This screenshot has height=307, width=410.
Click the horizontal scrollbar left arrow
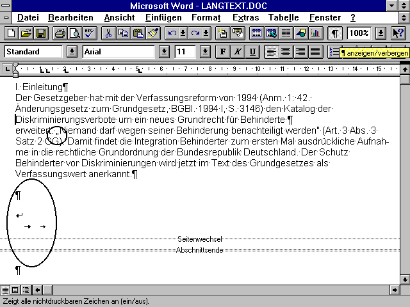pyautogui.click(x=37, y=290)
